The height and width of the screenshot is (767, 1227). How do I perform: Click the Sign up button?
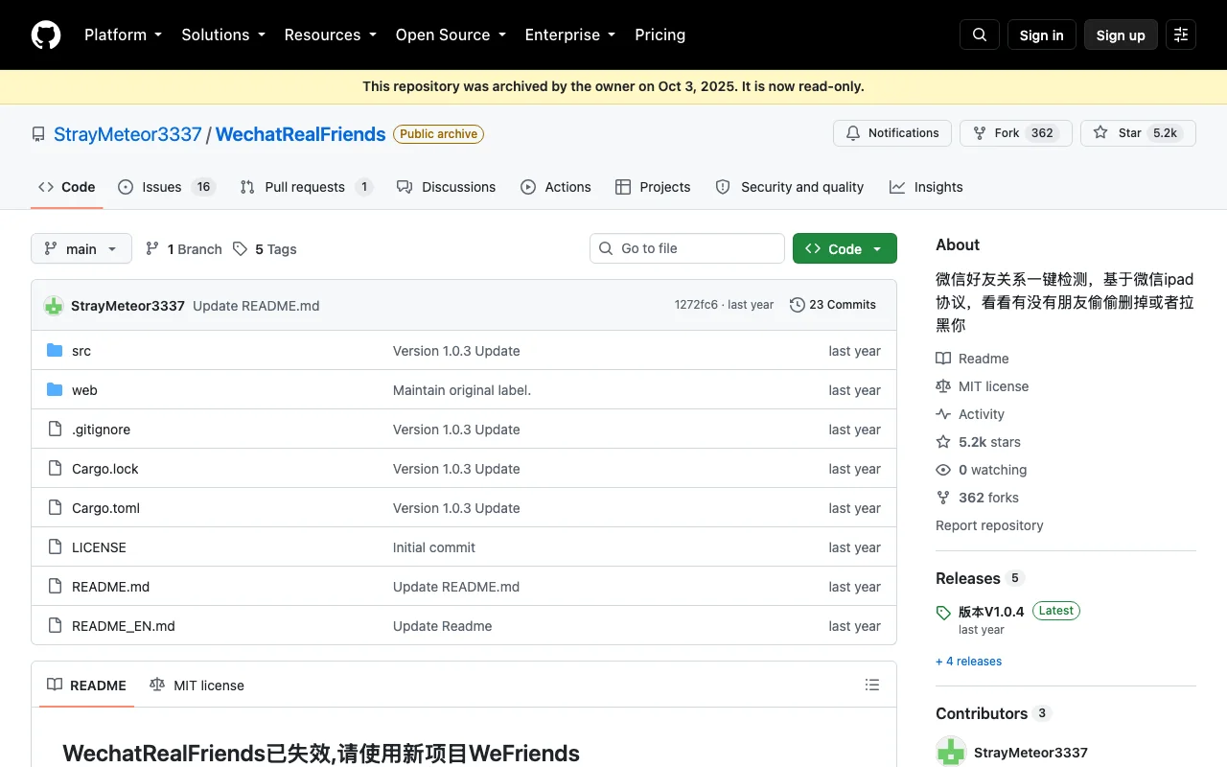[1121, 35]
